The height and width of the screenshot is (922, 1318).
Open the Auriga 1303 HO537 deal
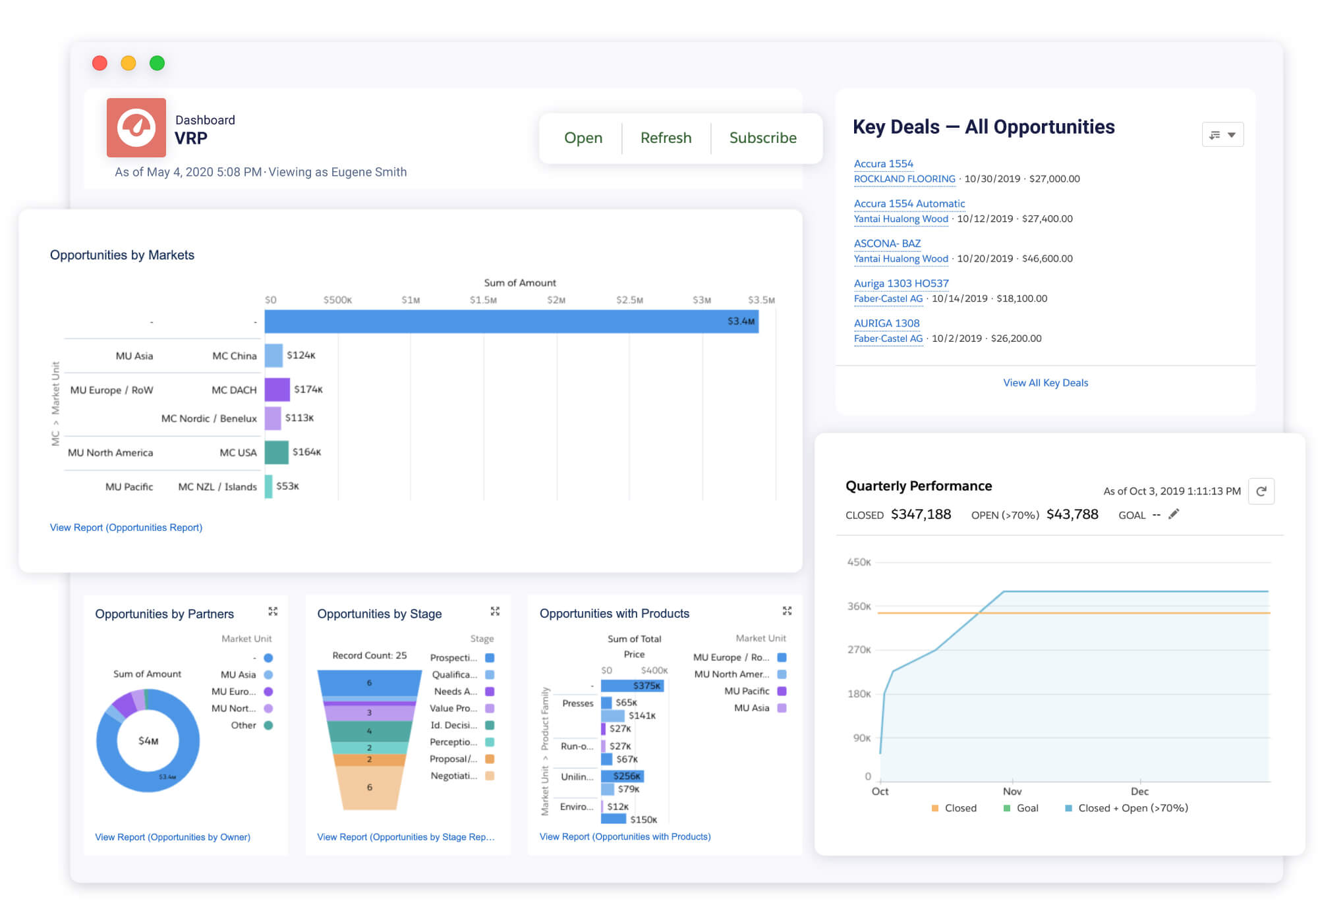[x=901, y=284]
